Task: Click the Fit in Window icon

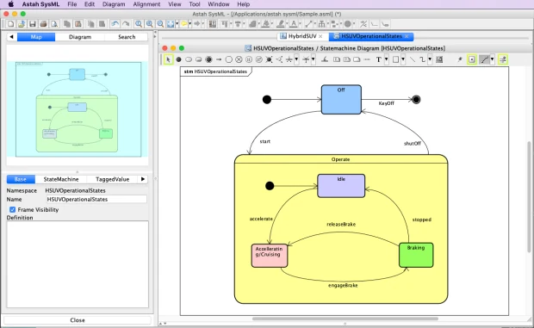Action: (x=171, y=24)
